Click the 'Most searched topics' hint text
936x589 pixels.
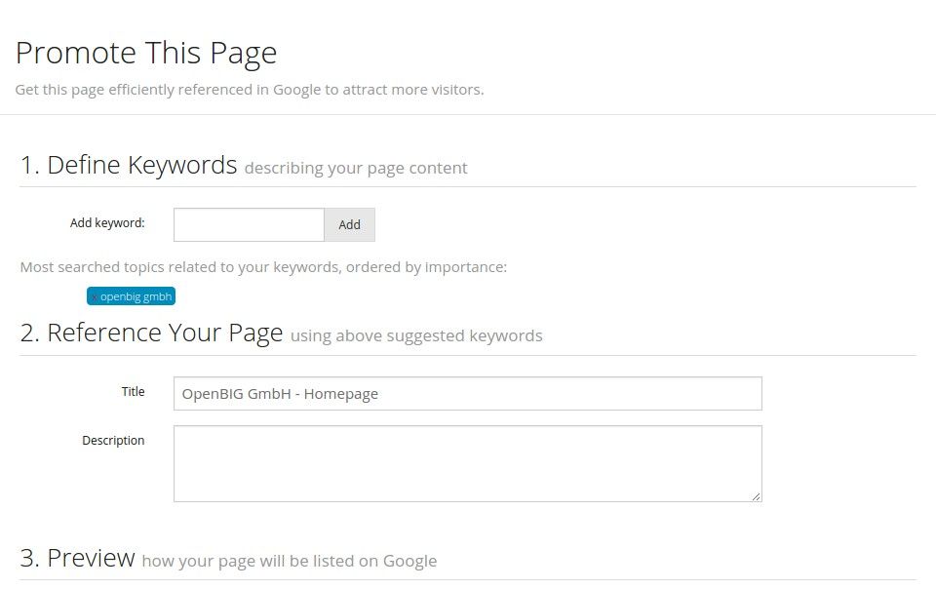(x=263, y=267)
